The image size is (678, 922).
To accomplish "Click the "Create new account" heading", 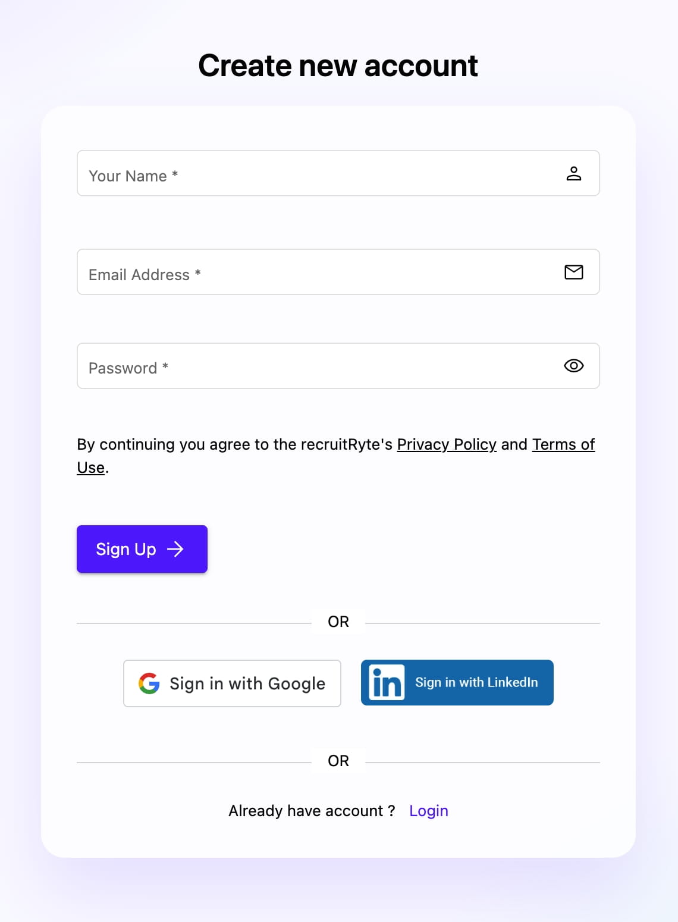I will click(x=338, y=65).
